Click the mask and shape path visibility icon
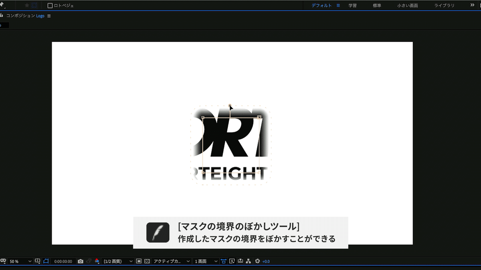481x270 pixels. click(x=2, y=261)
